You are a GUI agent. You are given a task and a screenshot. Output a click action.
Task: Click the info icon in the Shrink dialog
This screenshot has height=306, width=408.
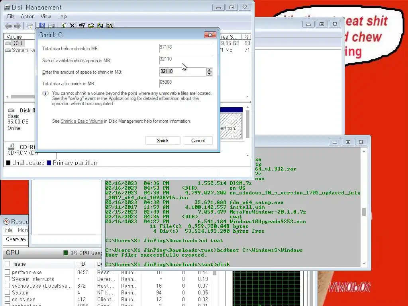tap(45, 94)
